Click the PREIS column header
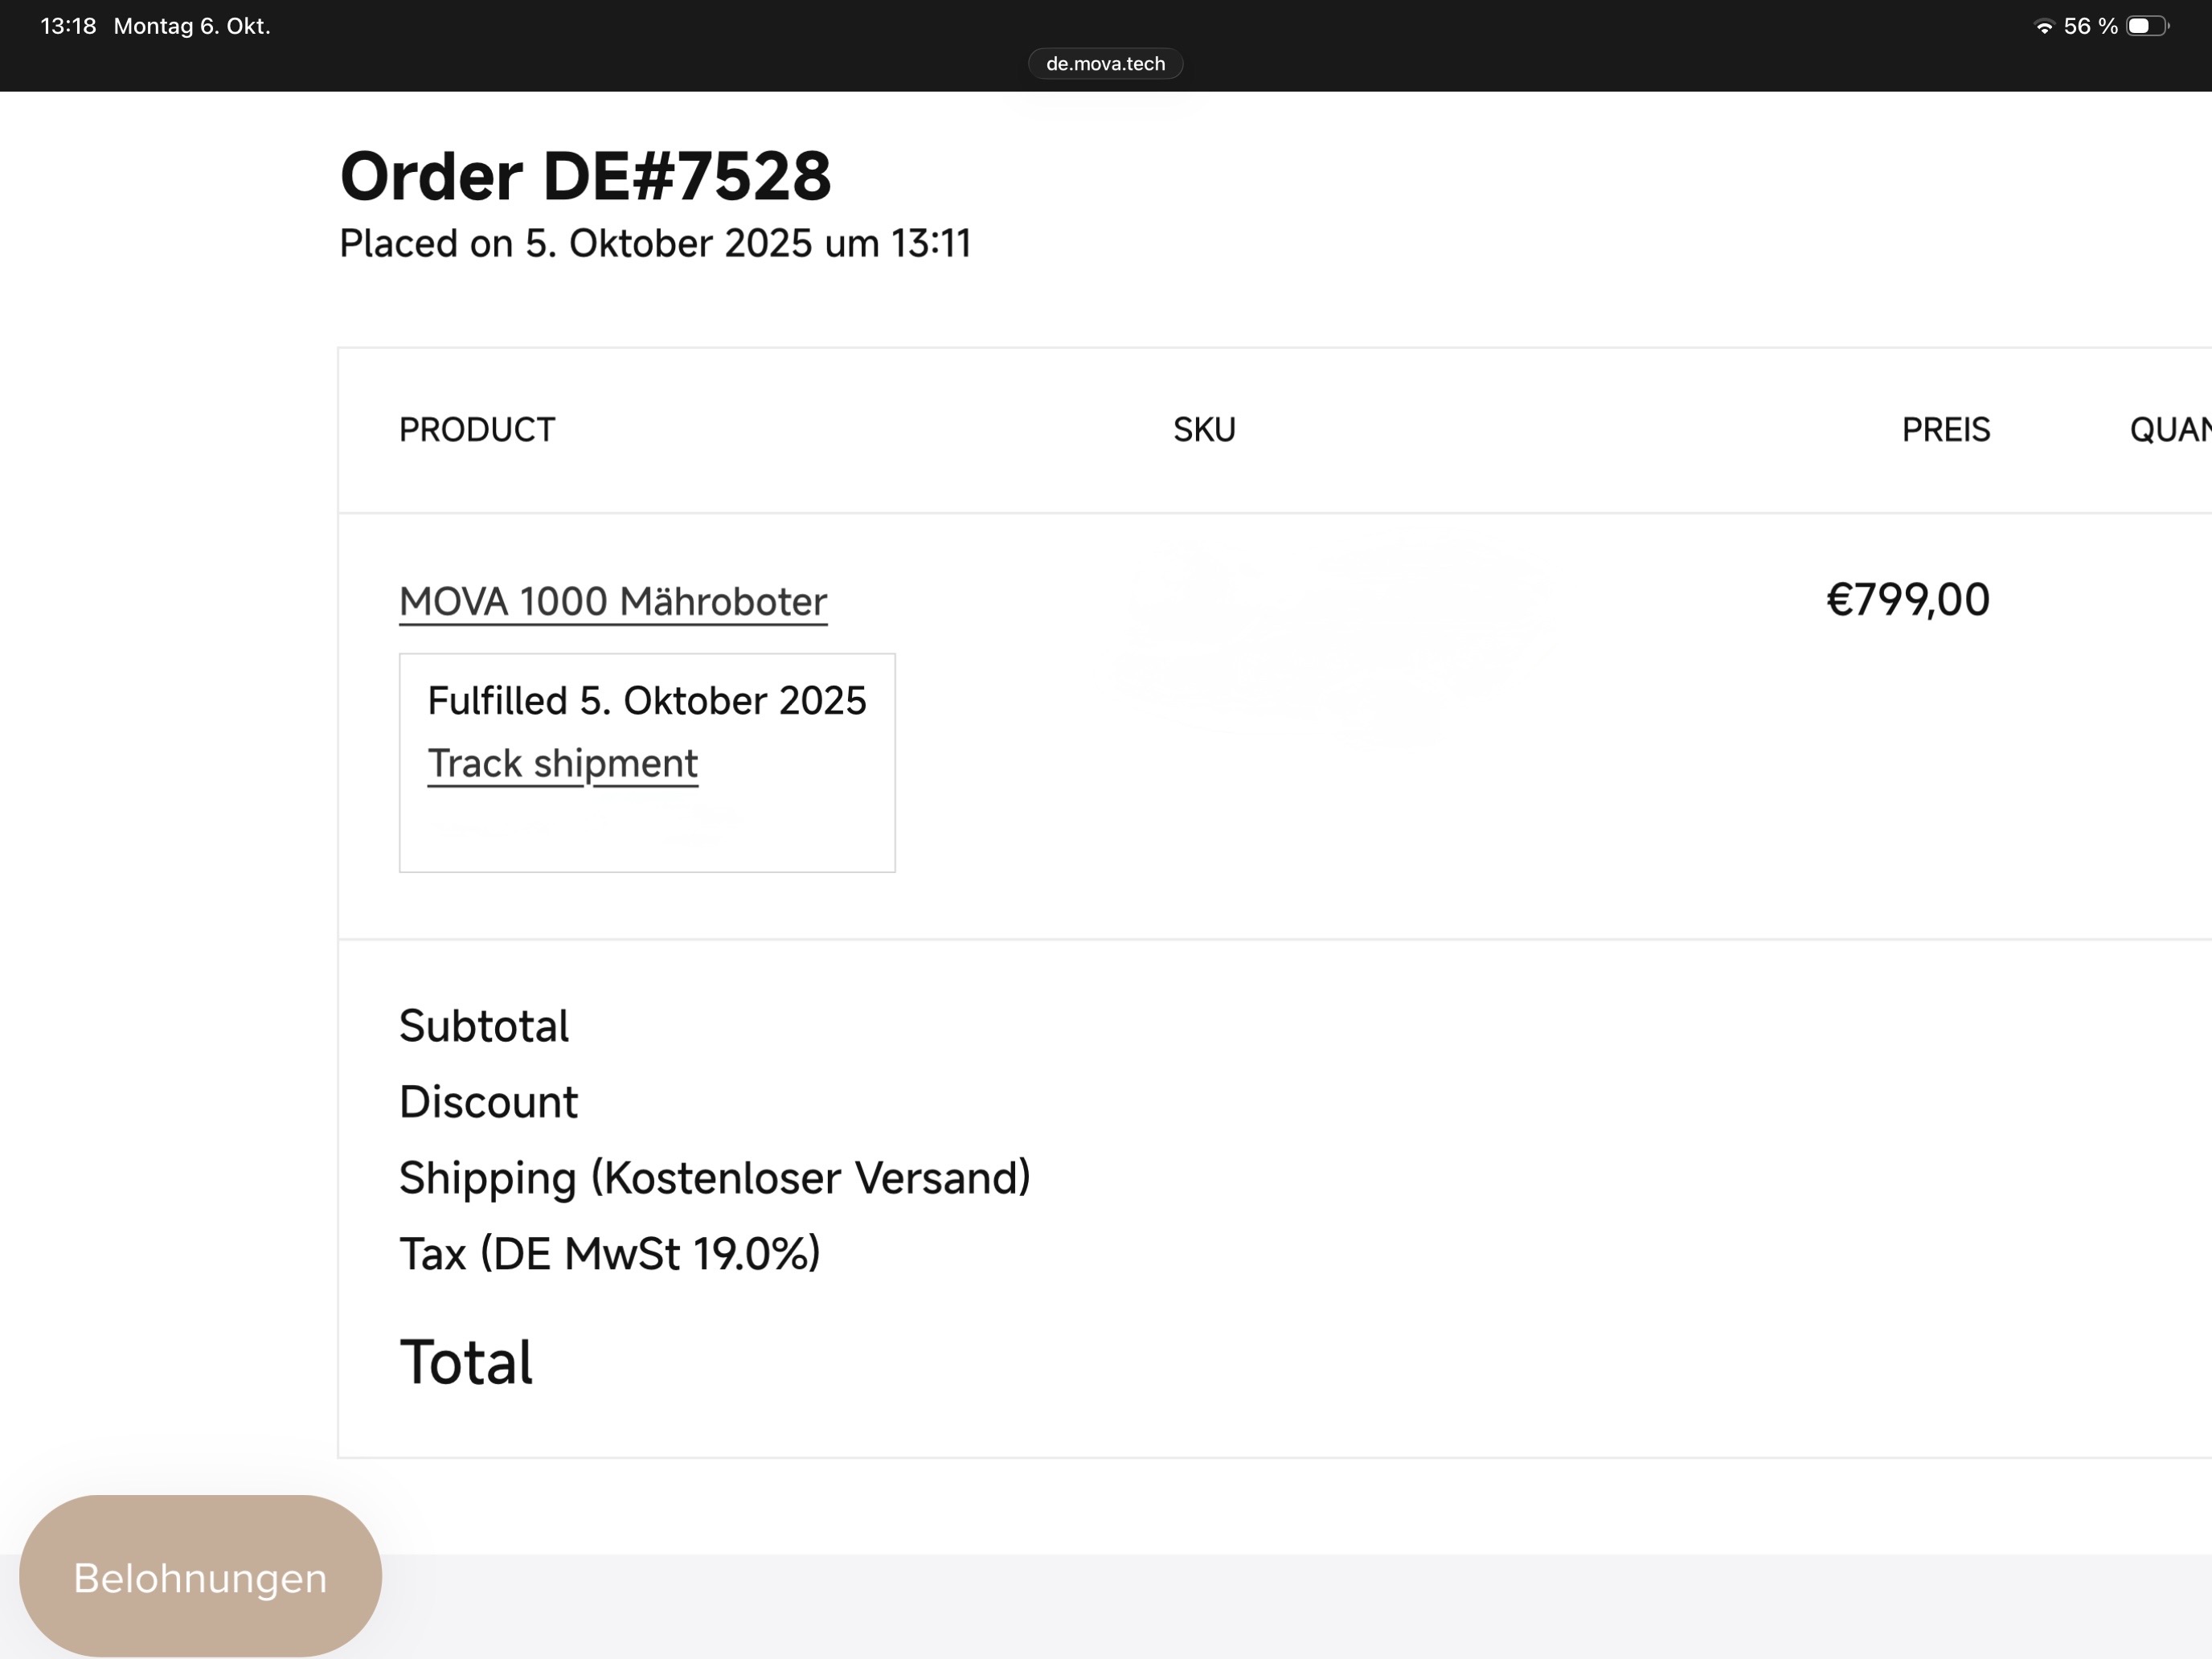Viewport: 2212px width, 1659px height. [x=1945, y=430]
